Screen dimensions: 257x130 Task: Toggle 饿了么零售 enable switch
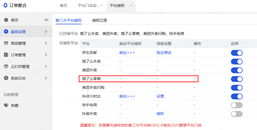(237, 79)
